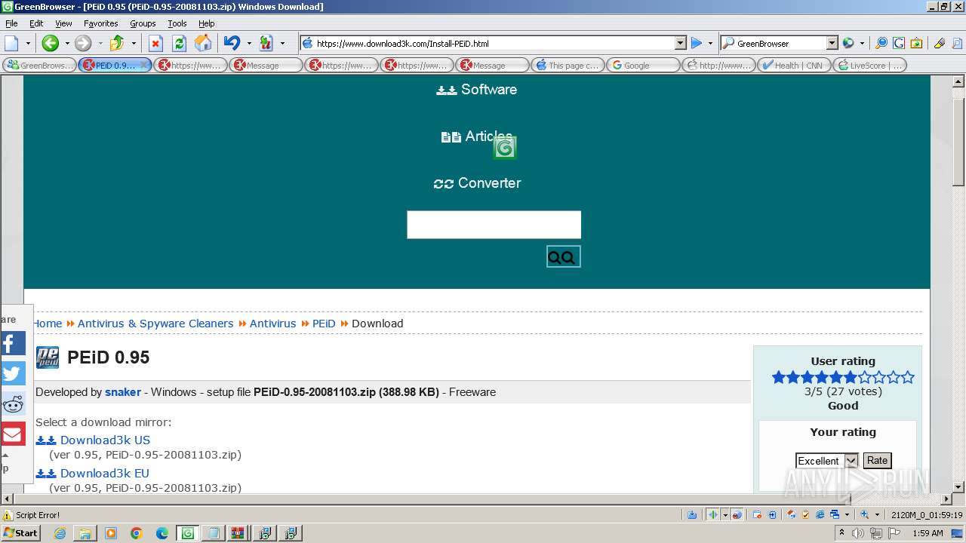Click the Up folder toolbar icon
The width and height of the screenshot is (966, 543).
click(117, 43)
